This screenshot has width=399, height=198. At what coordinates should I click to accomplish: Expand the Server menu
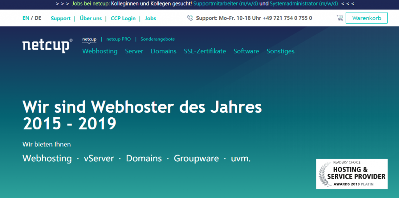point(134,51)
